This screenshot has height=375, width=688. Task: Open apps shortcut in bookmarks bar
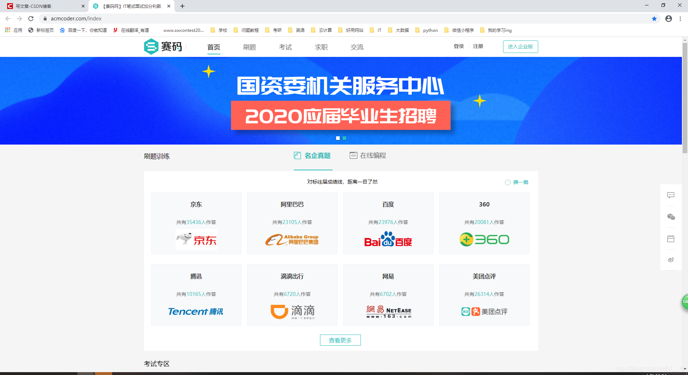(x=14, y=30)
